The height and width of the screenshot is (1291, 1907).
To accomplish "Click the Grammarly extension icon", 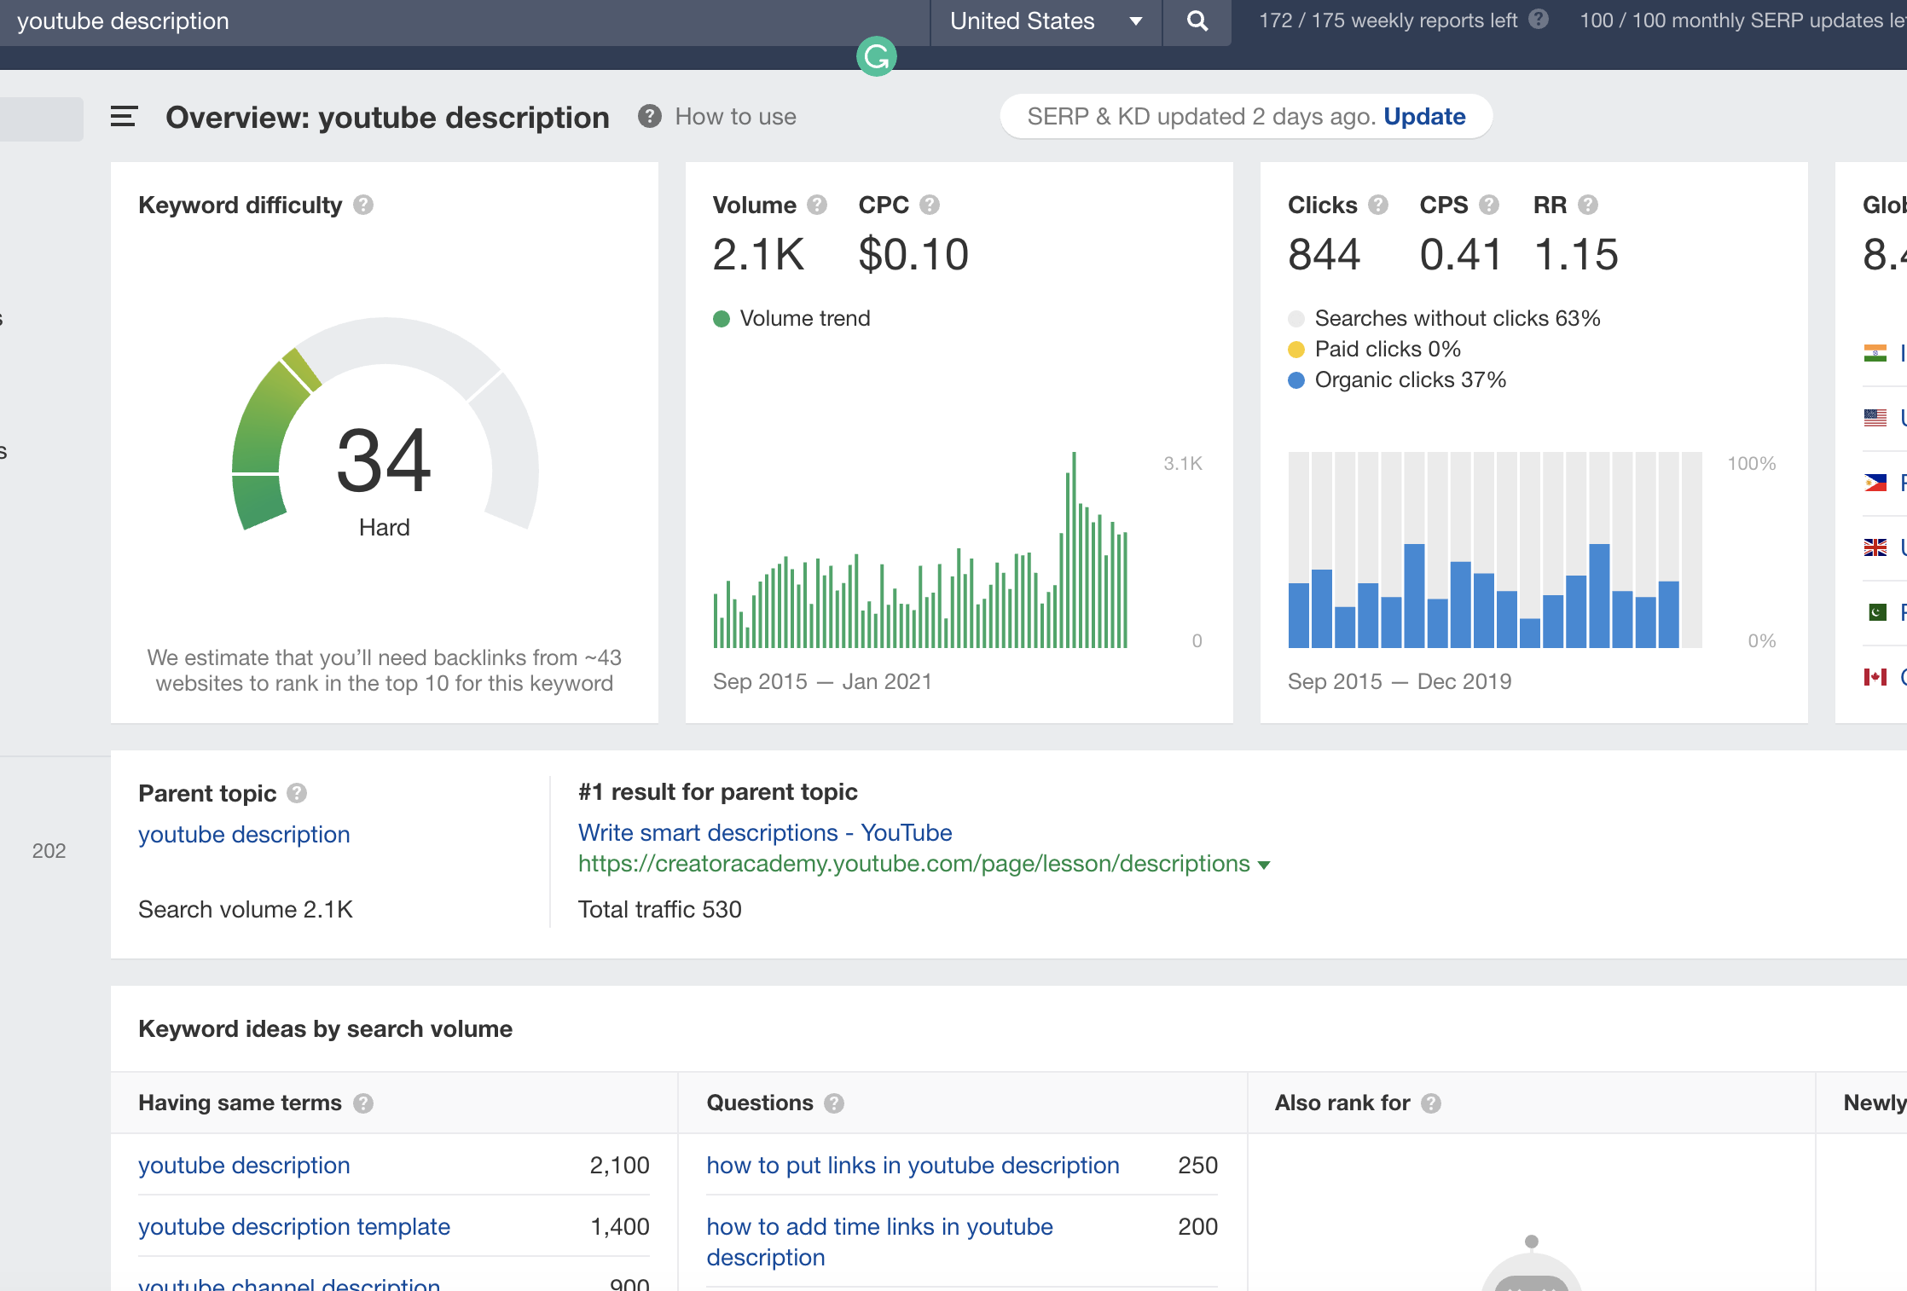I will pyautogui.click(x=876, y=57).
